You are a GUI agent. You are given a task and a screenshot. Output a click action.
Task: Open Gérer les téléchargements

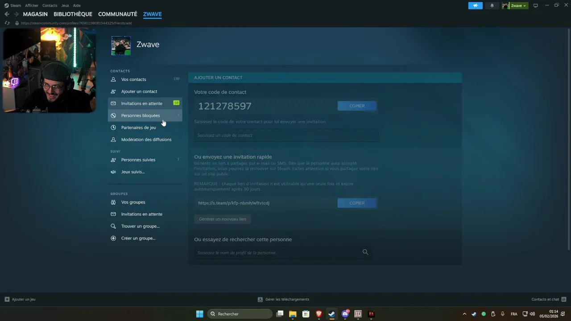click(x=284, y=299)
